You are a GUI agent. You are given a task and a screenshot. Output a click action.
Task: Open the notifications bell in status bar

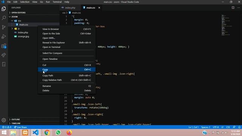[x=239, y=127]
